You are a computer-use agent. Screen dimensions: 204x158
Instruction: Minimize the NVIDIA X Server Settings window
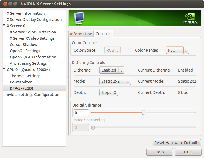[10, 4]
